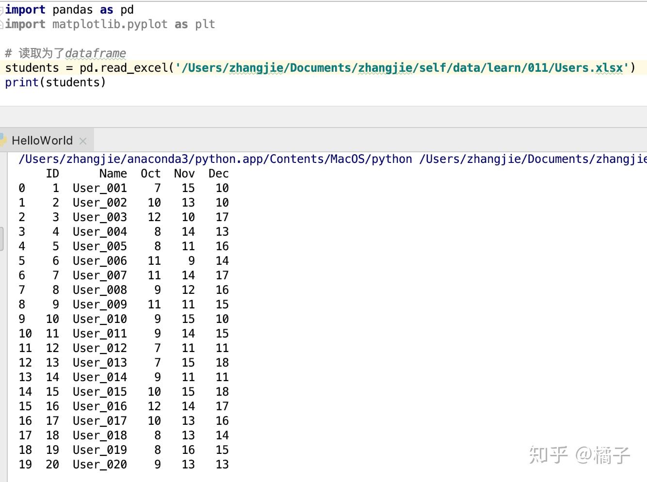Click the Users.xlsx file path string
647x482 pixels.
pyautogui.click(x=402, y=68)
